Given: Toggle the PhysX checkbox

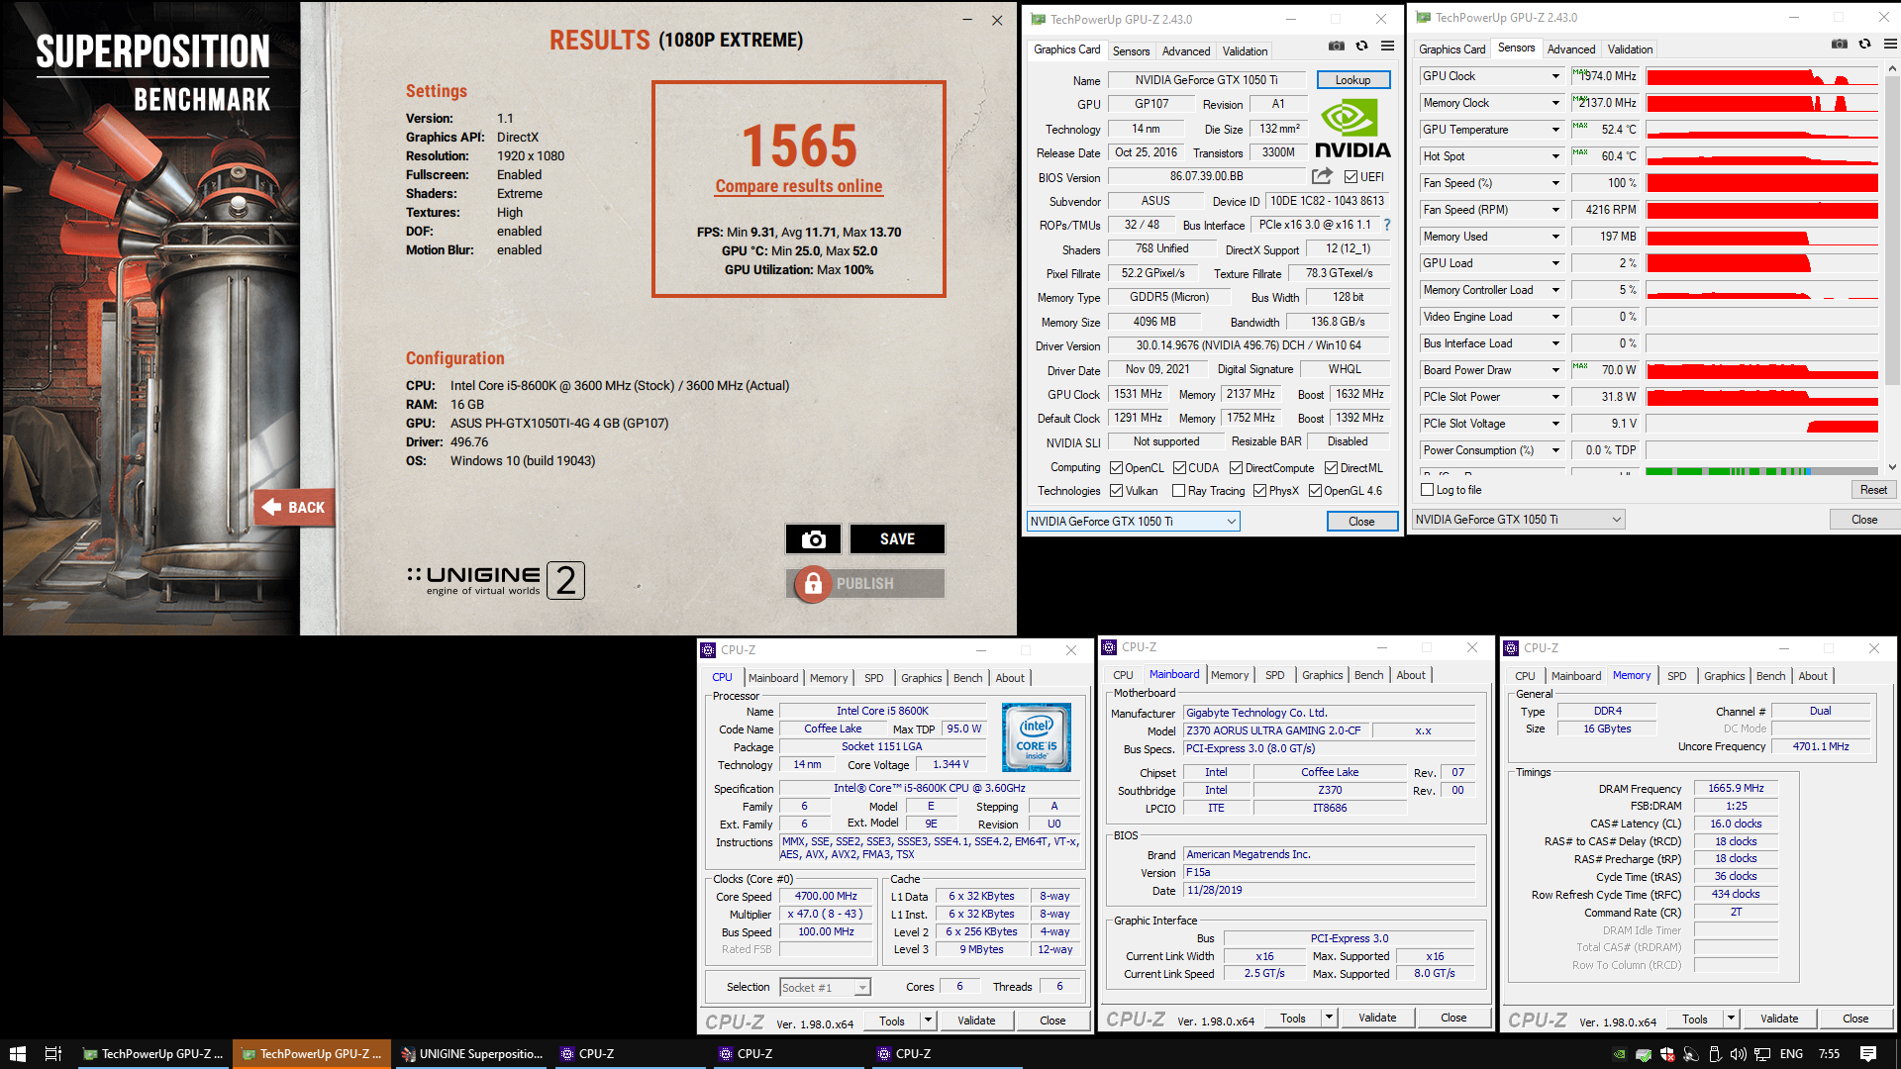Looking at the screenshot, I should click(x=1259, y=491).
